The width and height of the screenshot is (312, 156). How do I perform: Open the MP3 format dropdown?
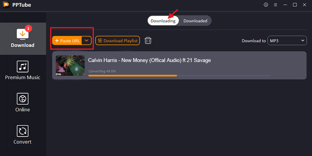pyautogui.click(x=287, y=41)
